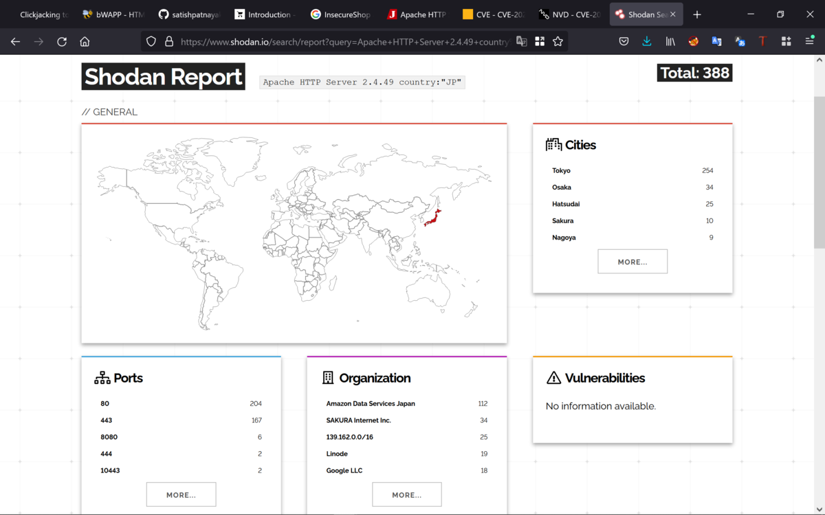825x515 pixels.
Task: Click the MORE button under Cities
Action: point(632,262)
